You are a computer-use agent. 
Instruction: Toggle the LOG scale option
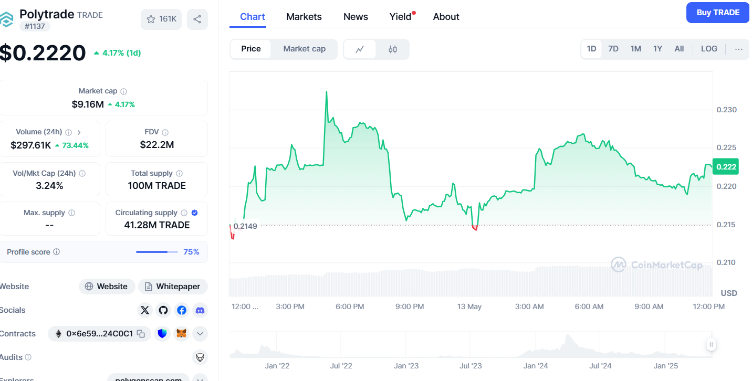708,49
